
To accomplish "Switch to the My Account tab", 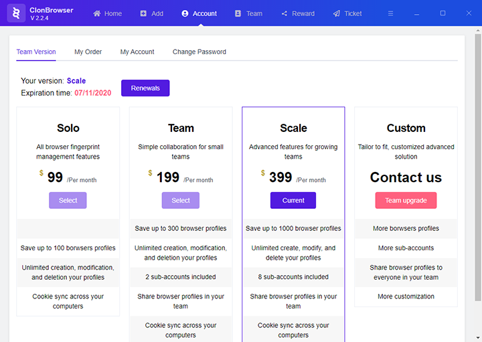I will pos(137,52).
